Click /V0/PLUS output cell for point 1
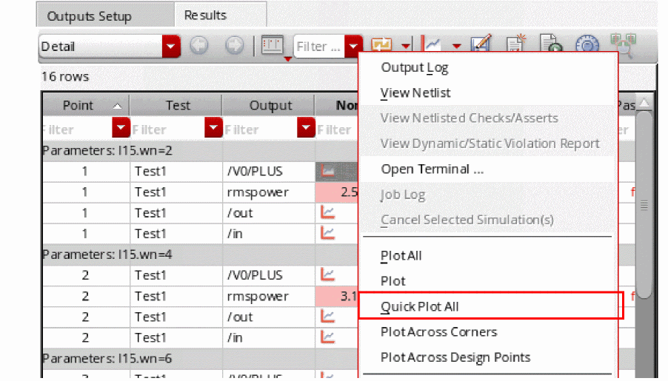 coord(269,172)
